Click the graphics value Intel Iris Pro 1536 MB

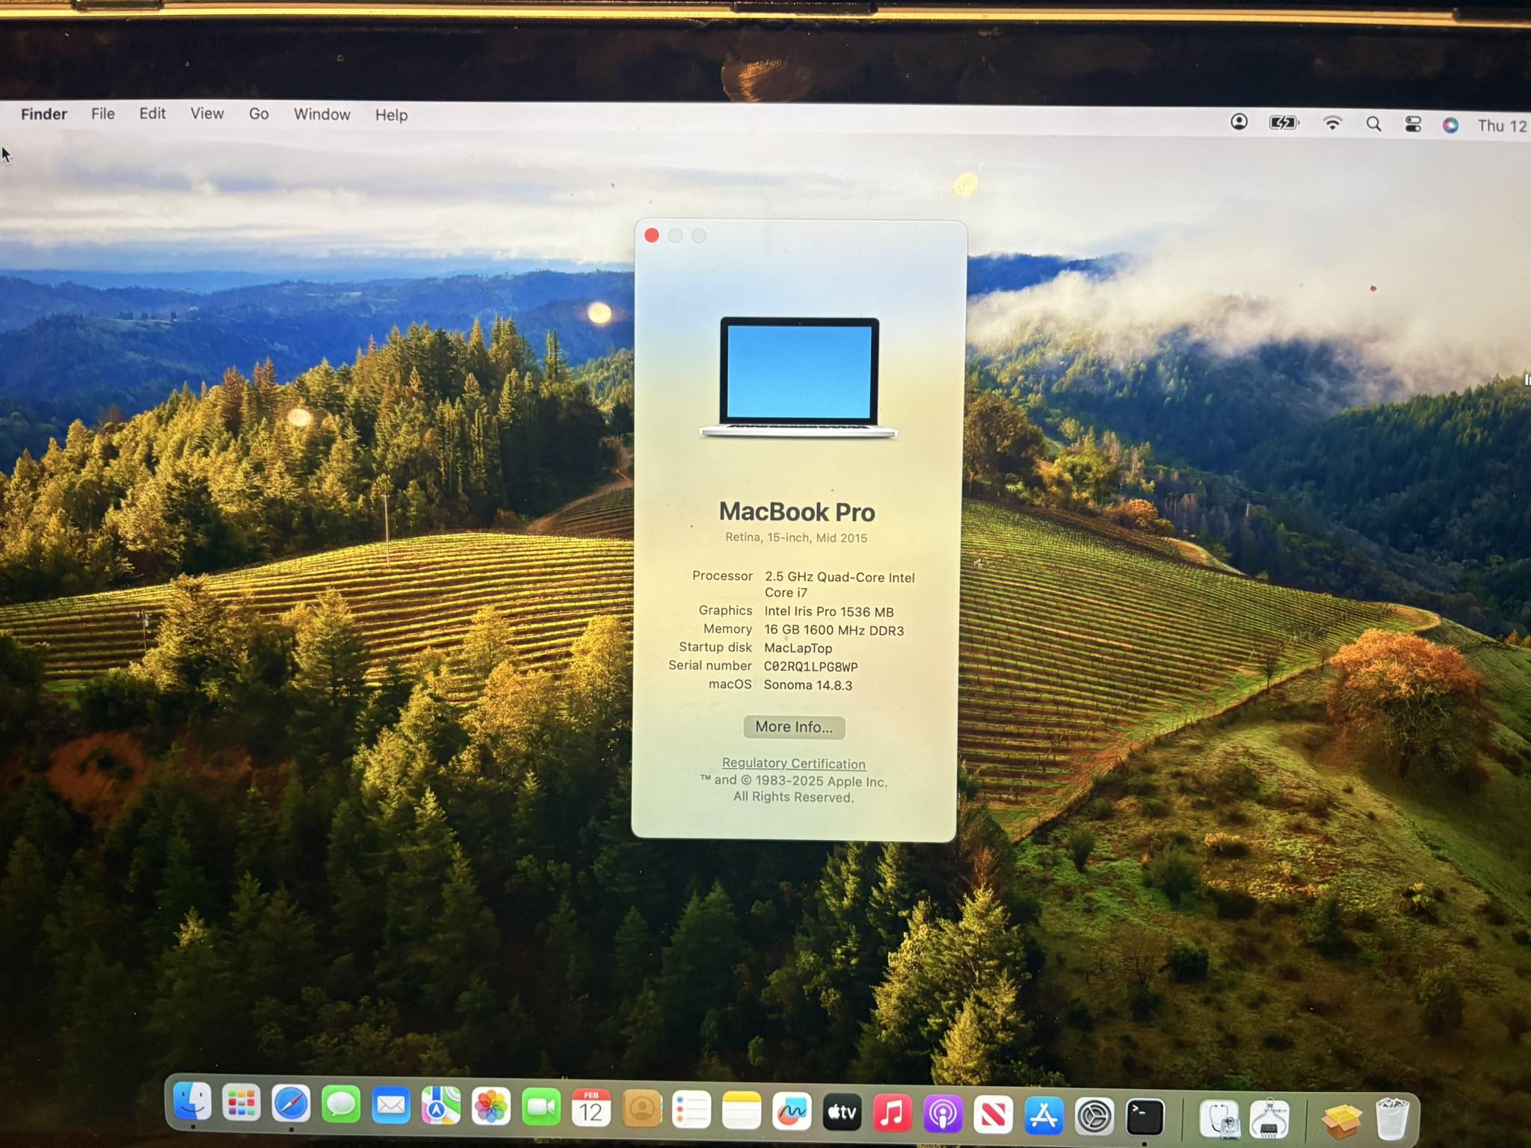(829, 612)
